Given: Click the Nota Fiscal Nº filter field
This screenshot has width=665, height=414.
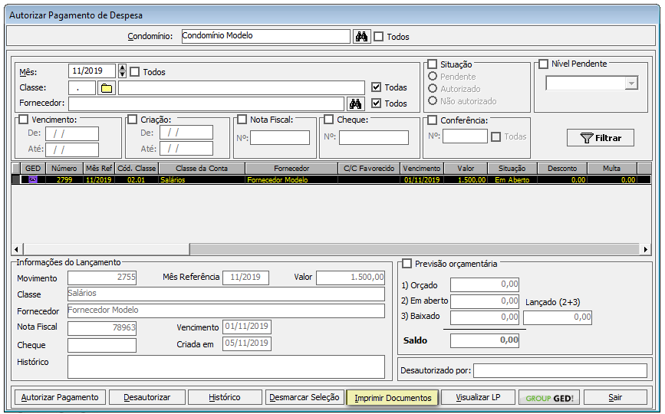Looking at the screenshot, I should tap(280, 138).
